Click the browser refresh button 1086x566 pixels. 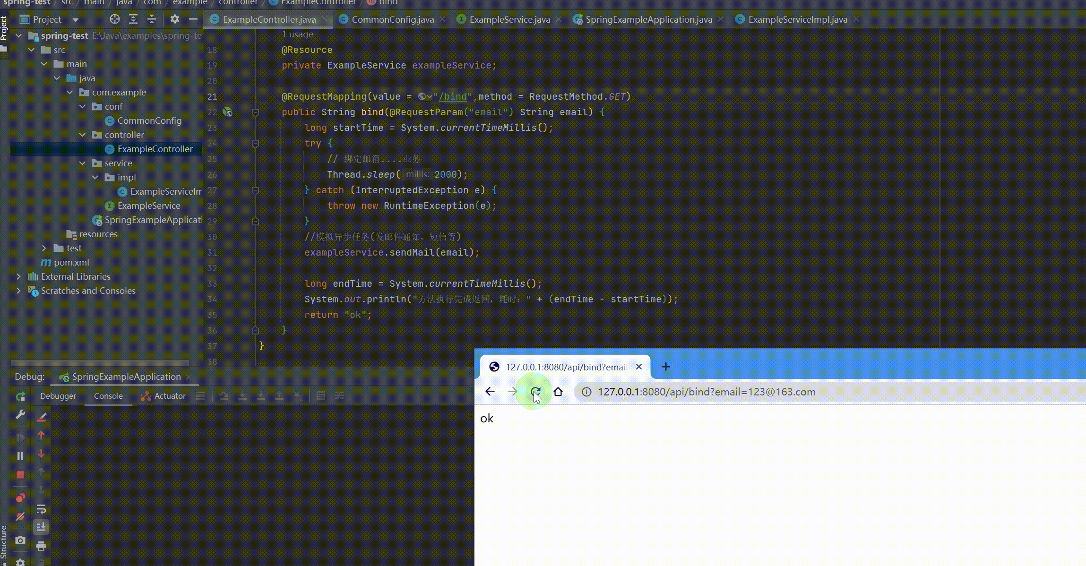(536, 392)
